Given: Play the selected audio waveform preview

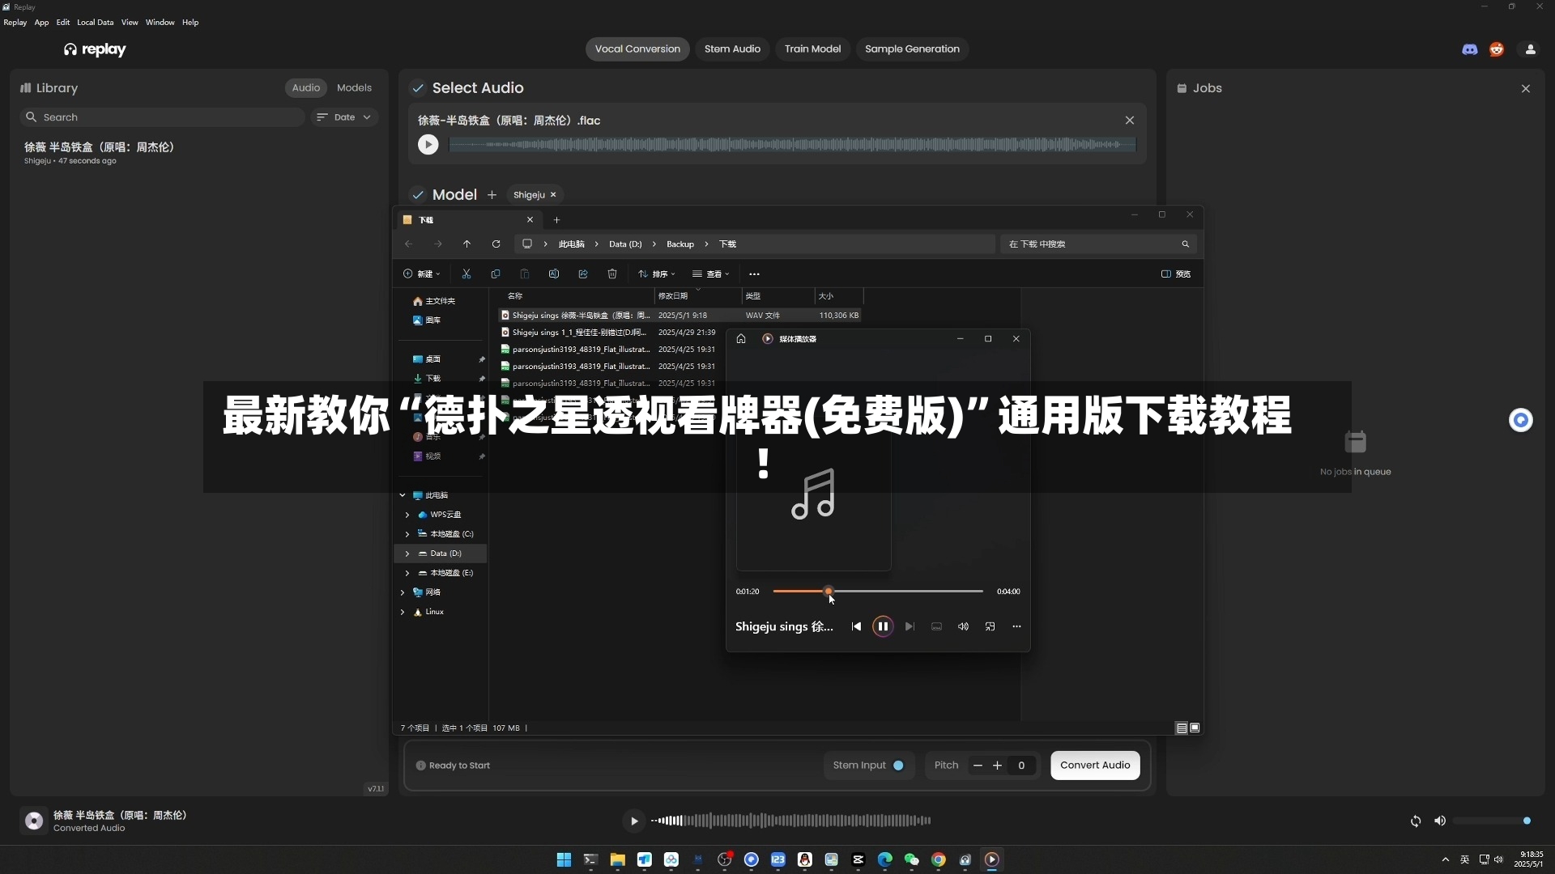Looking at the screenshot, I should (x=428, y=144).
